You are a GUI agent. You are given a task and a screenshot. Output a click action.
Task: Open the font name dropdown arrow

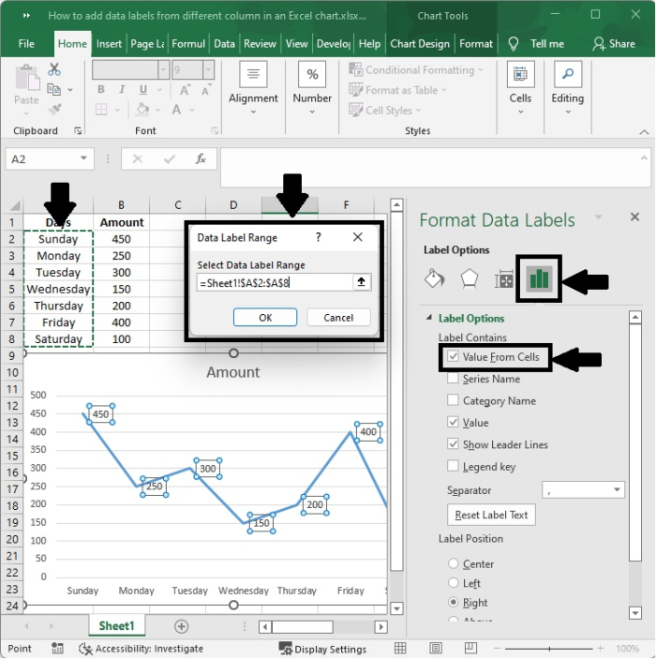163,69
